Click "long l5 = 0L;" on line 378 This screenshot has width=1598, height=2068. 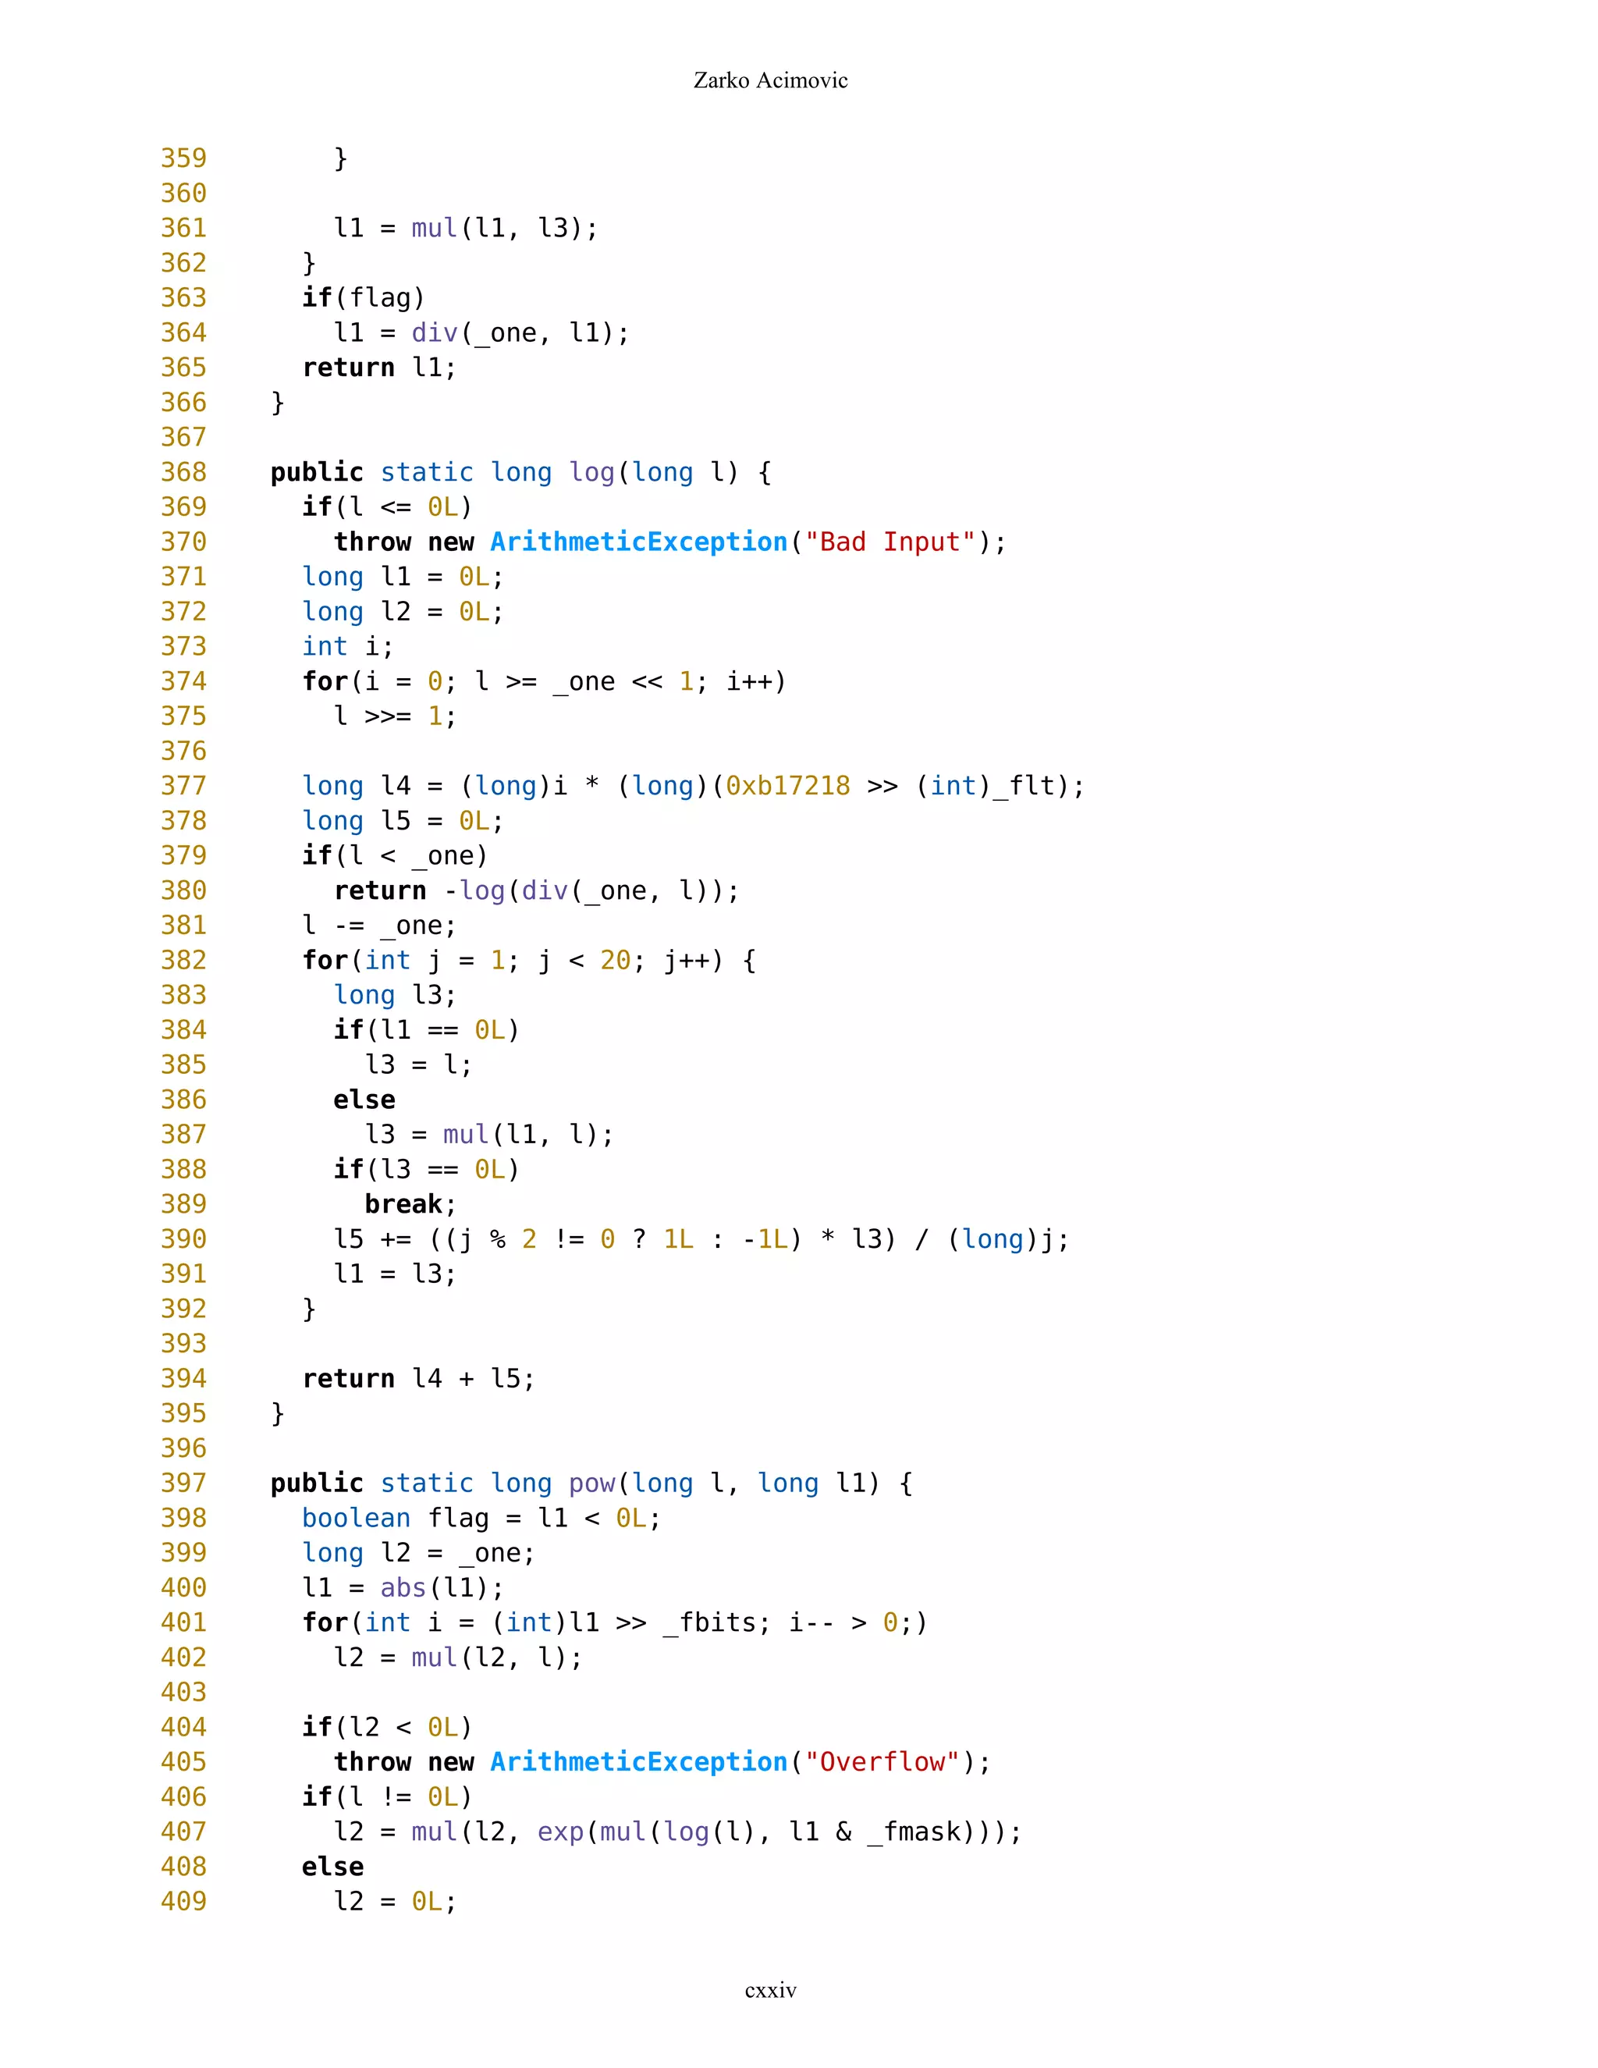tap(403, 821)
